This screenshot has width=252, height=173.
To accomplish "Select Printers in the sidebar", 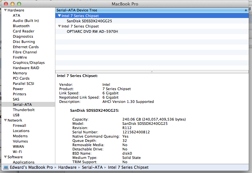I will [x=19, y=94].
